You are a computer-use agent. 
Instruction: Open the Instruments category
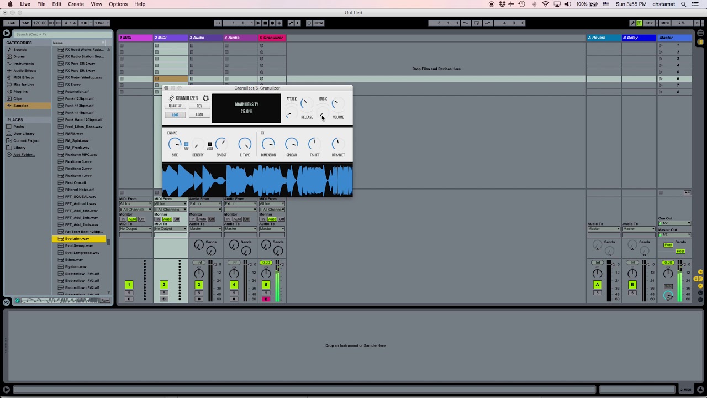pyautogui.click(x=24, y=64)
